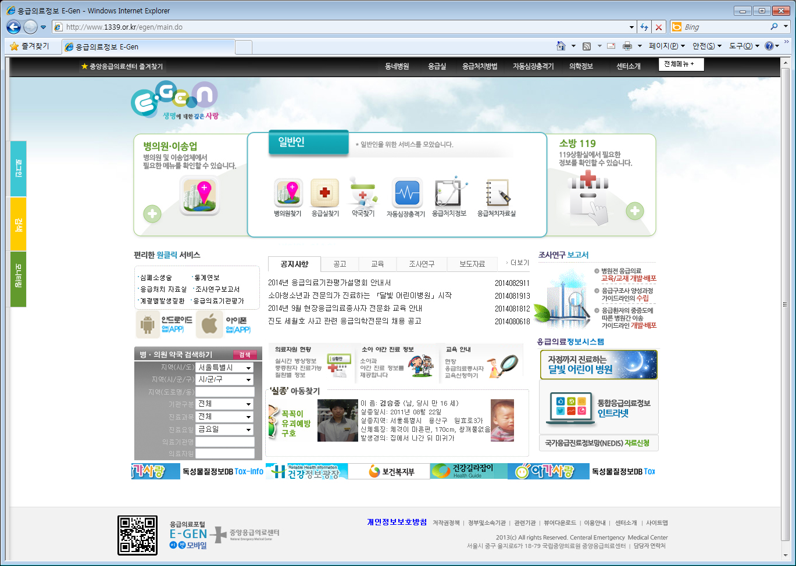This screenshot has width=796, height=566.
Task: Click the Internet Explorer home icon
Action: click(x=561, y=46)
